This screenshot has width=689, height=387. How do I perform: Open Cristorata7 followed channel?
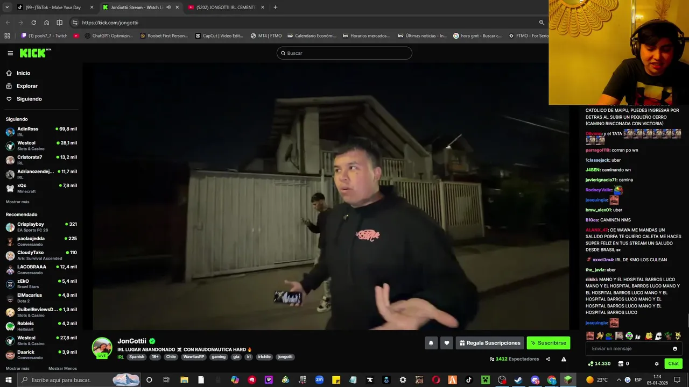click(41, 160)
